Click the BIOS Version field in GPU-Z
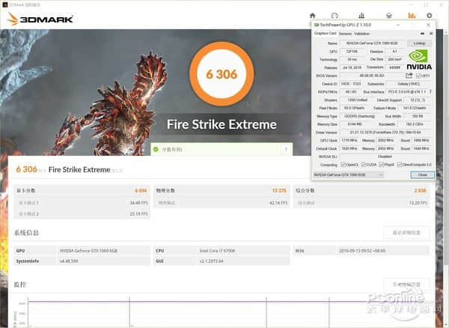Viewport: 449px width, 328px height. pyautogui.click(x=372, y=76)
